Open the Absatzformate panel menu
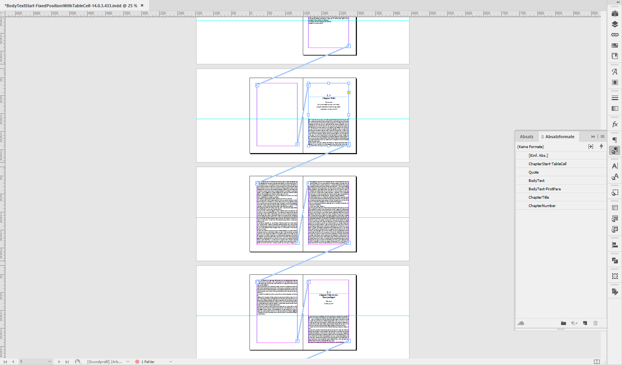The width and height of the screenshot is (622, 365). click(x=603, y=136)
